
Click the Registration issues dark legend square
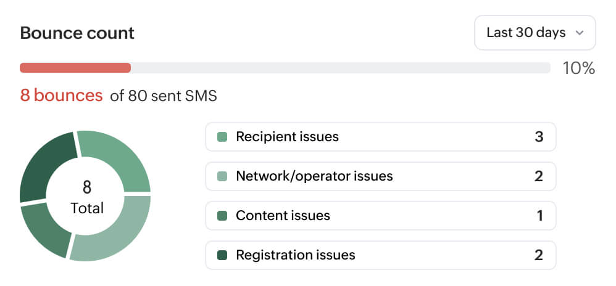pos(222,255)
